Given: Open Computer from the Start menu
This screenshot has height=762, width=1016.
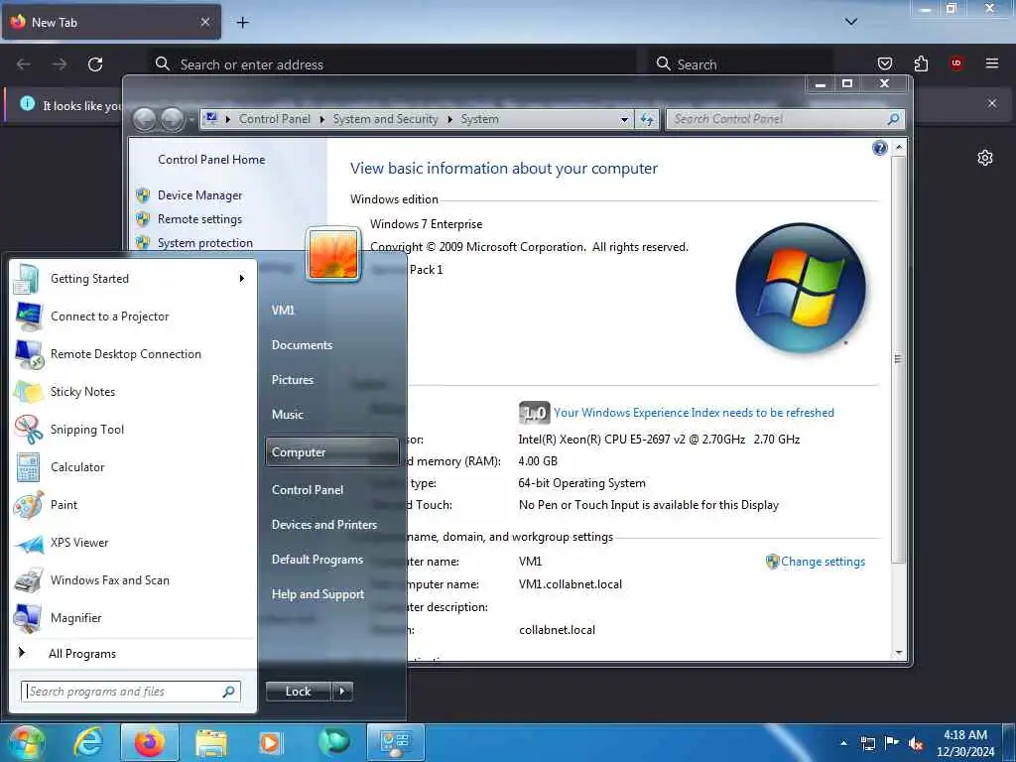Looking at the screenshot, I should point(331,452).
